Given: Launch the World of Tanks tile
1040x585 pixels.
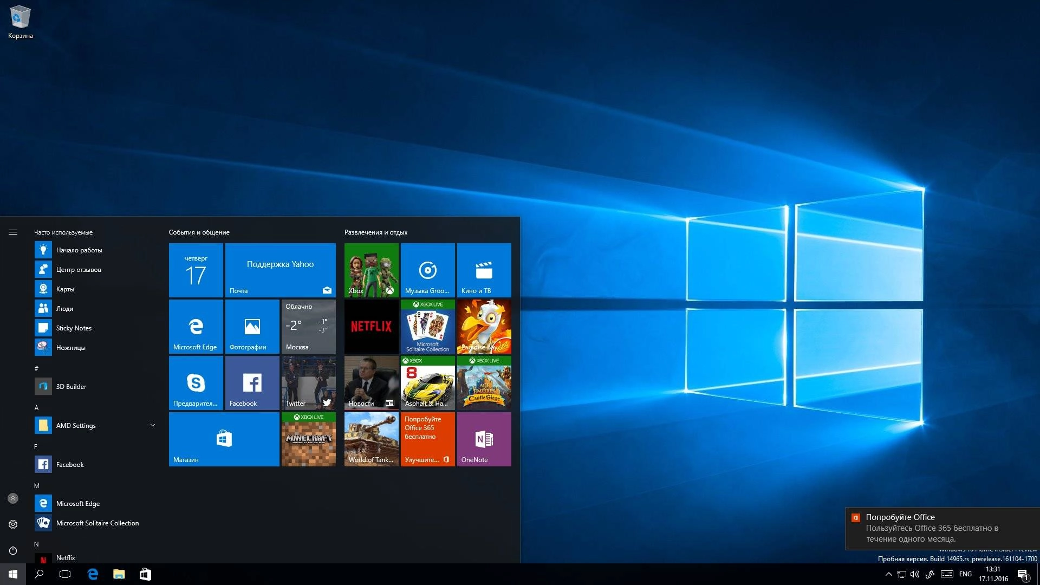Looking at the screenshot, I should coord(372,439).
